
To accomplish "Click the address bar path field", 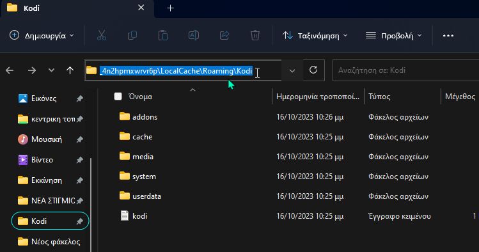I will tap(183, 70).
